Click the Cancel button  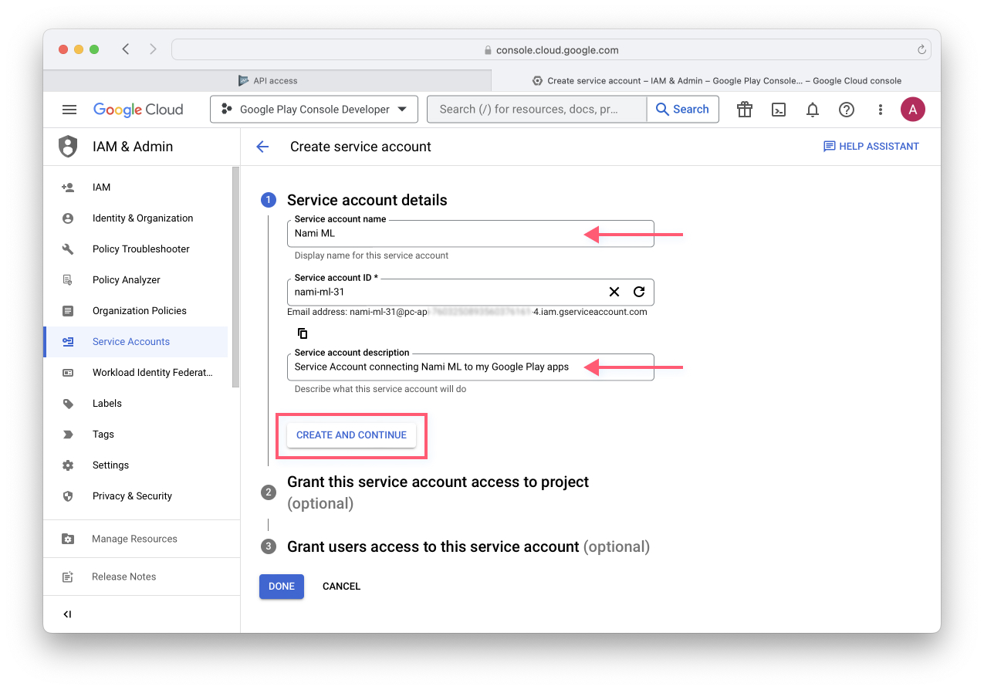pyautogui.click(x=341, y=587)
